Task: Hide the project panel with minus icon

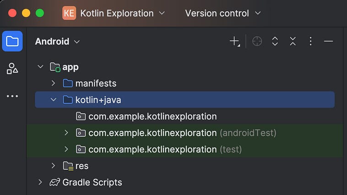Action: click(x=328, y=41)
